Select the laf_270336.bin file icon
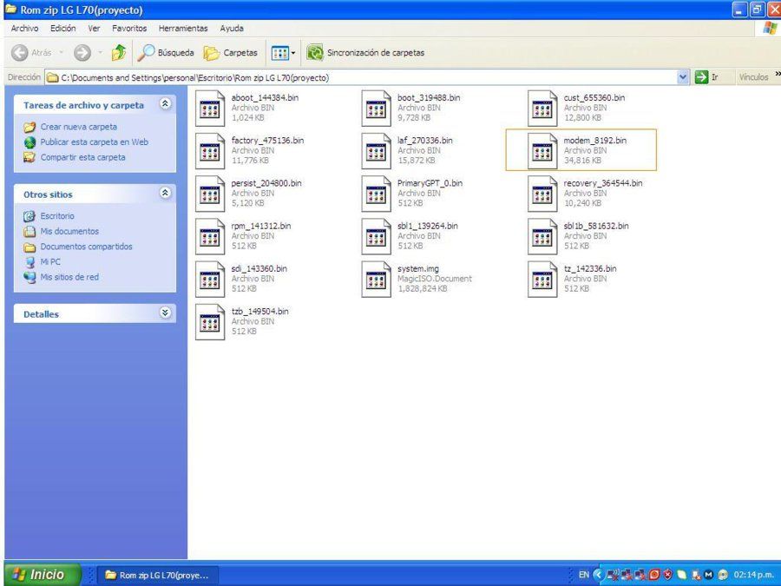The height and width of the screenshot is (586, 781). (376, 151)
